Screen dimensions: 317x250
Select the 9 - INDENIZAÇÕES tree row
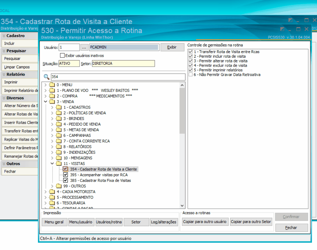click(80, 152)
